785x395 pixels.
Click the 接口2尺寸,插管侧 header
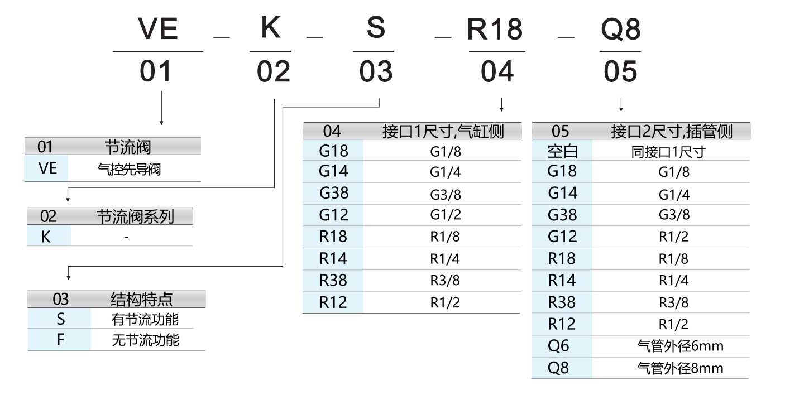pos(672,131)
